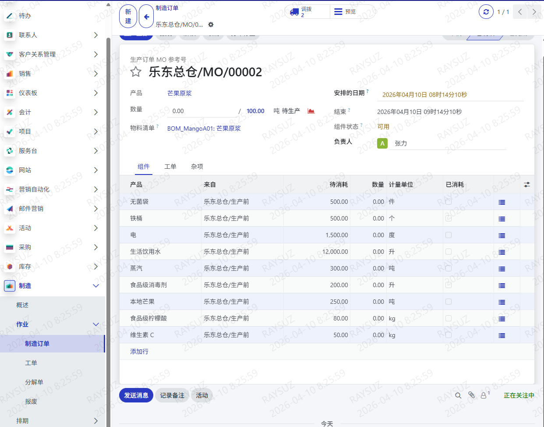Switch to the 工单 tab
The width and height of the screenshot is (544, 427).
170,167
